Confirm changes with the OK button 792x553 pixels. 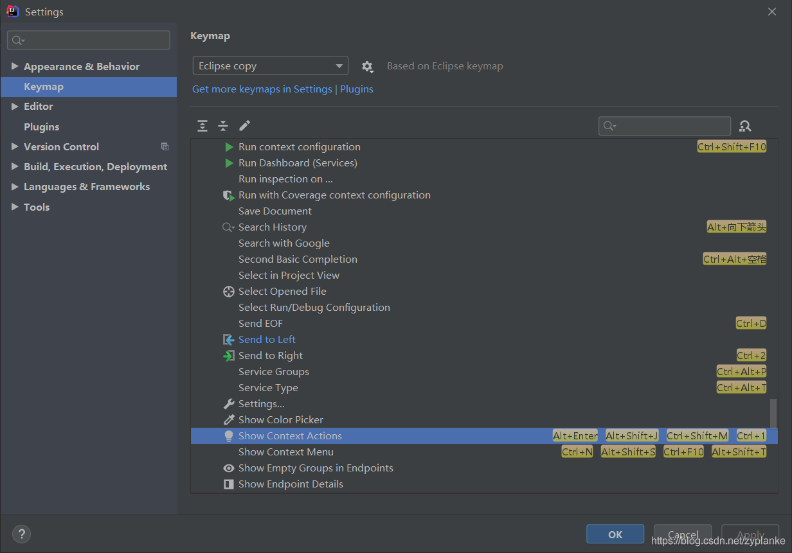(x=615, y=534)
